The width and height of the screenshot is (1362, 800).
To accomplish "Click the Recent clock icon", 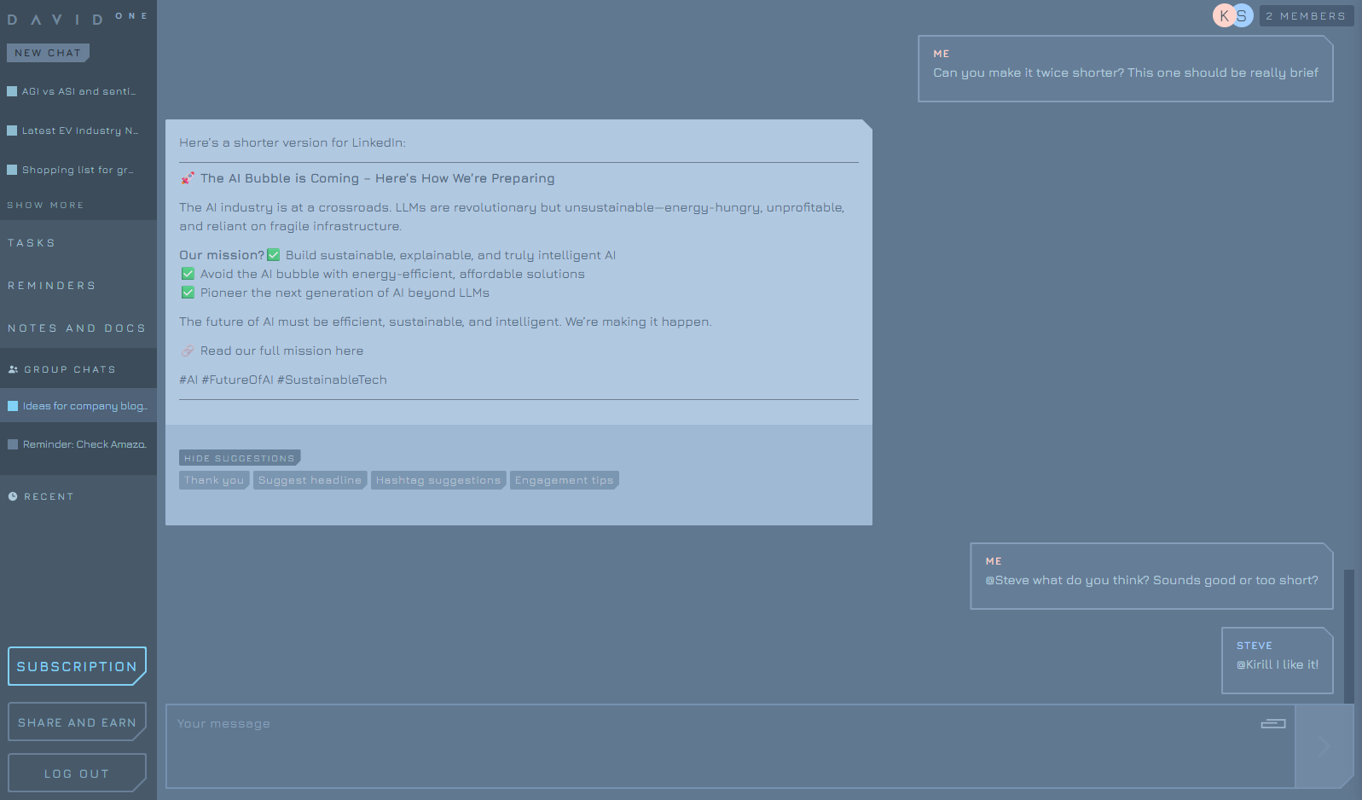I will pos(13,496).
